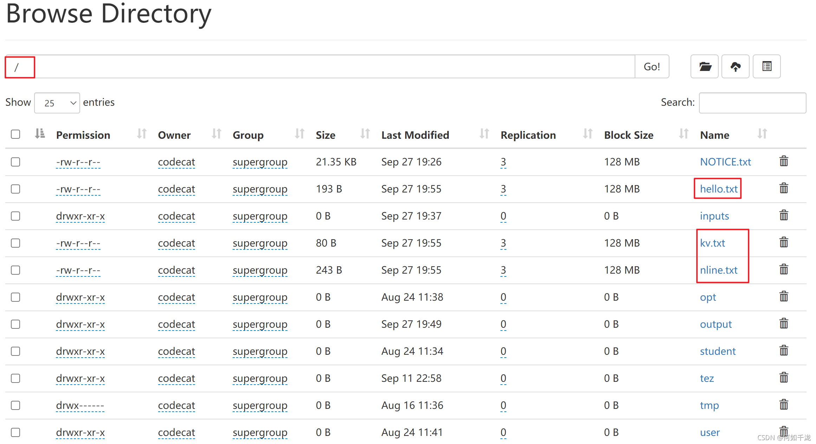
Task: Delete the inputs directory using trash icon
Action: (x=784, y=216)
